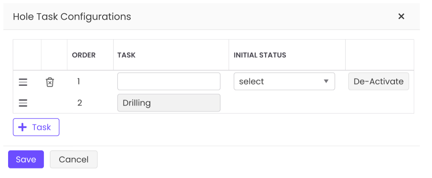This screenshot has width=432, height=178.
Task: Add a new row via Task button
Action: [36, 127]
